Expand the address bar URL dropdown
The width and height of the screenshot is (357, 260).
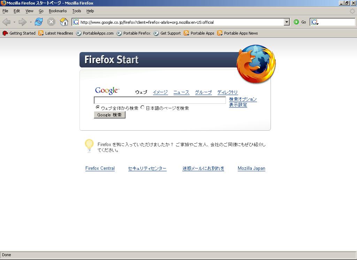click(x=287, y=22)
